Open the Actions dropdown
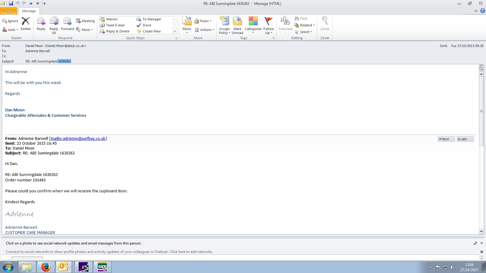This screenshot has width=486, height=273. (205, 30)
